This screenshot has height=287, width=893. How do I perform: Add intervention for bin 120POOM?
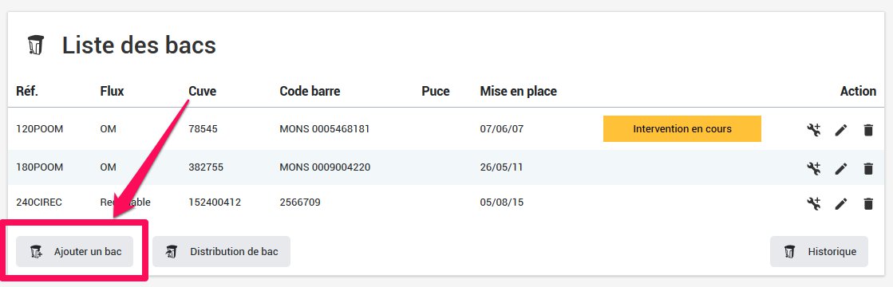tap(814, 130)
